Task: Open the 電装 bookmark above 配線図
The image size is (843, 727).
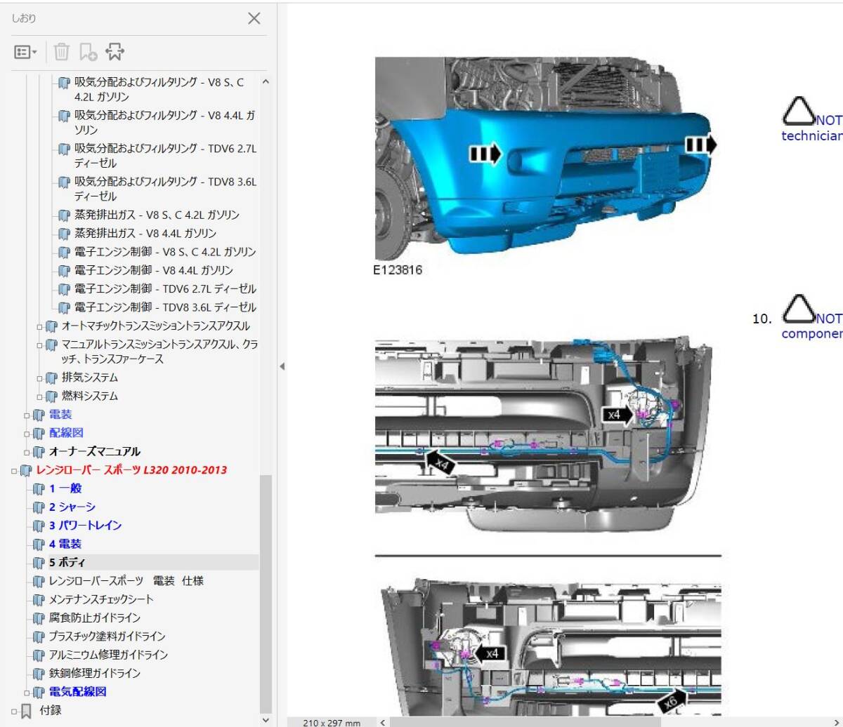Action: click(x=60, y=415)
